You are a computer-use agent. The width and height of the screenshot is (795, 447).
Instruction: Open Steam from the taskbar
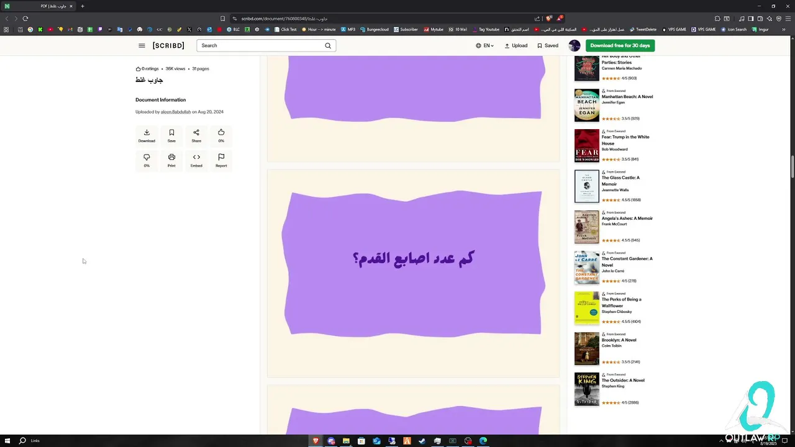(422, 441)
